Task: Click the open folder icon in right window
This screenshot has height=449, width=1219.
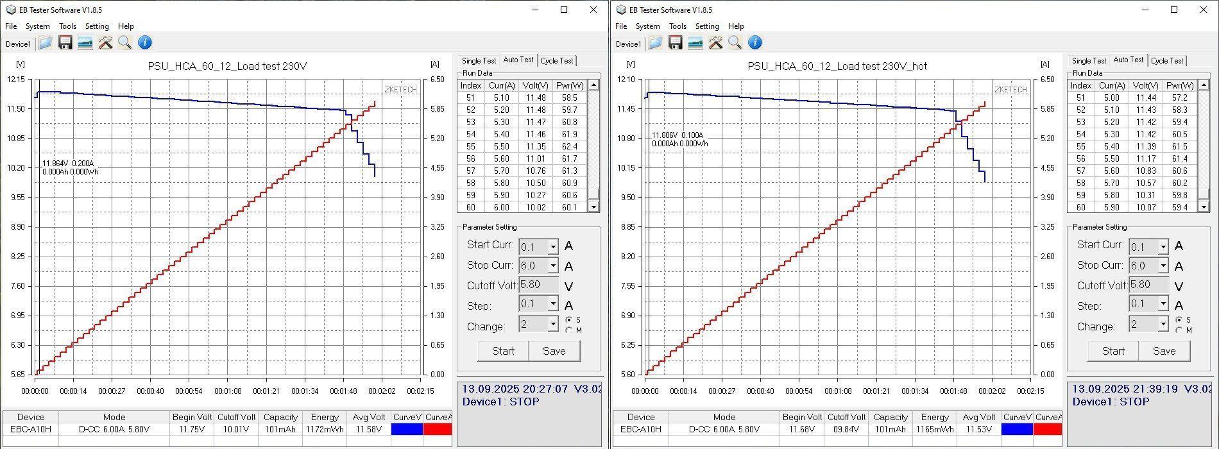Action: [x=655, y=43]
